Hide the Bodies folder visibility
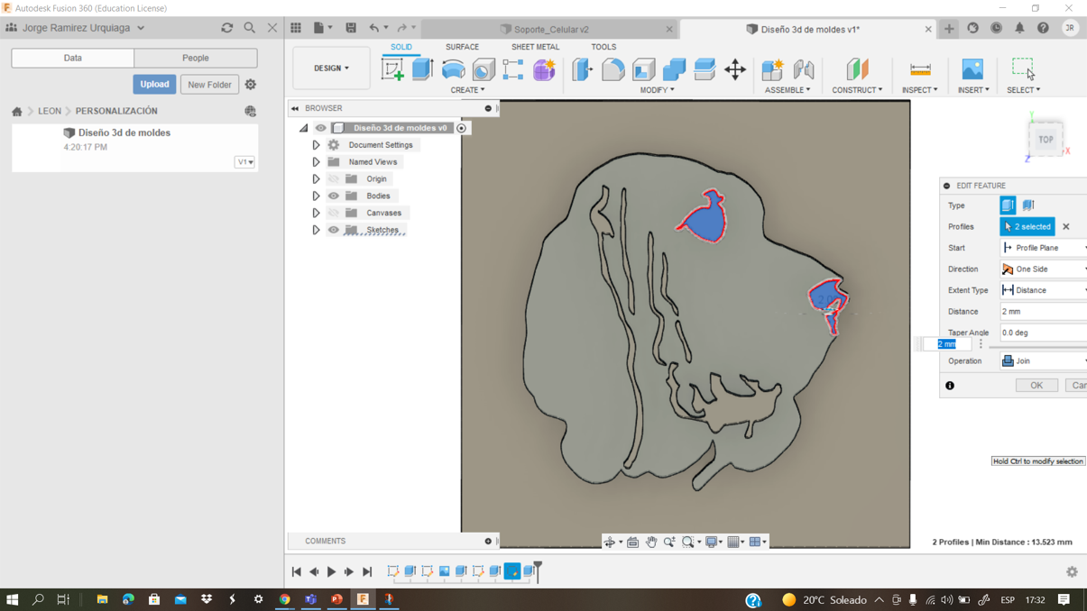 coord(334,196)
